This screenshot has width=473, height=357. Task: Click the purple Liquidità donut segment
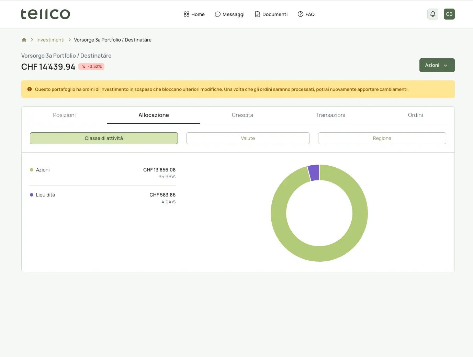(x=314, y=173)
